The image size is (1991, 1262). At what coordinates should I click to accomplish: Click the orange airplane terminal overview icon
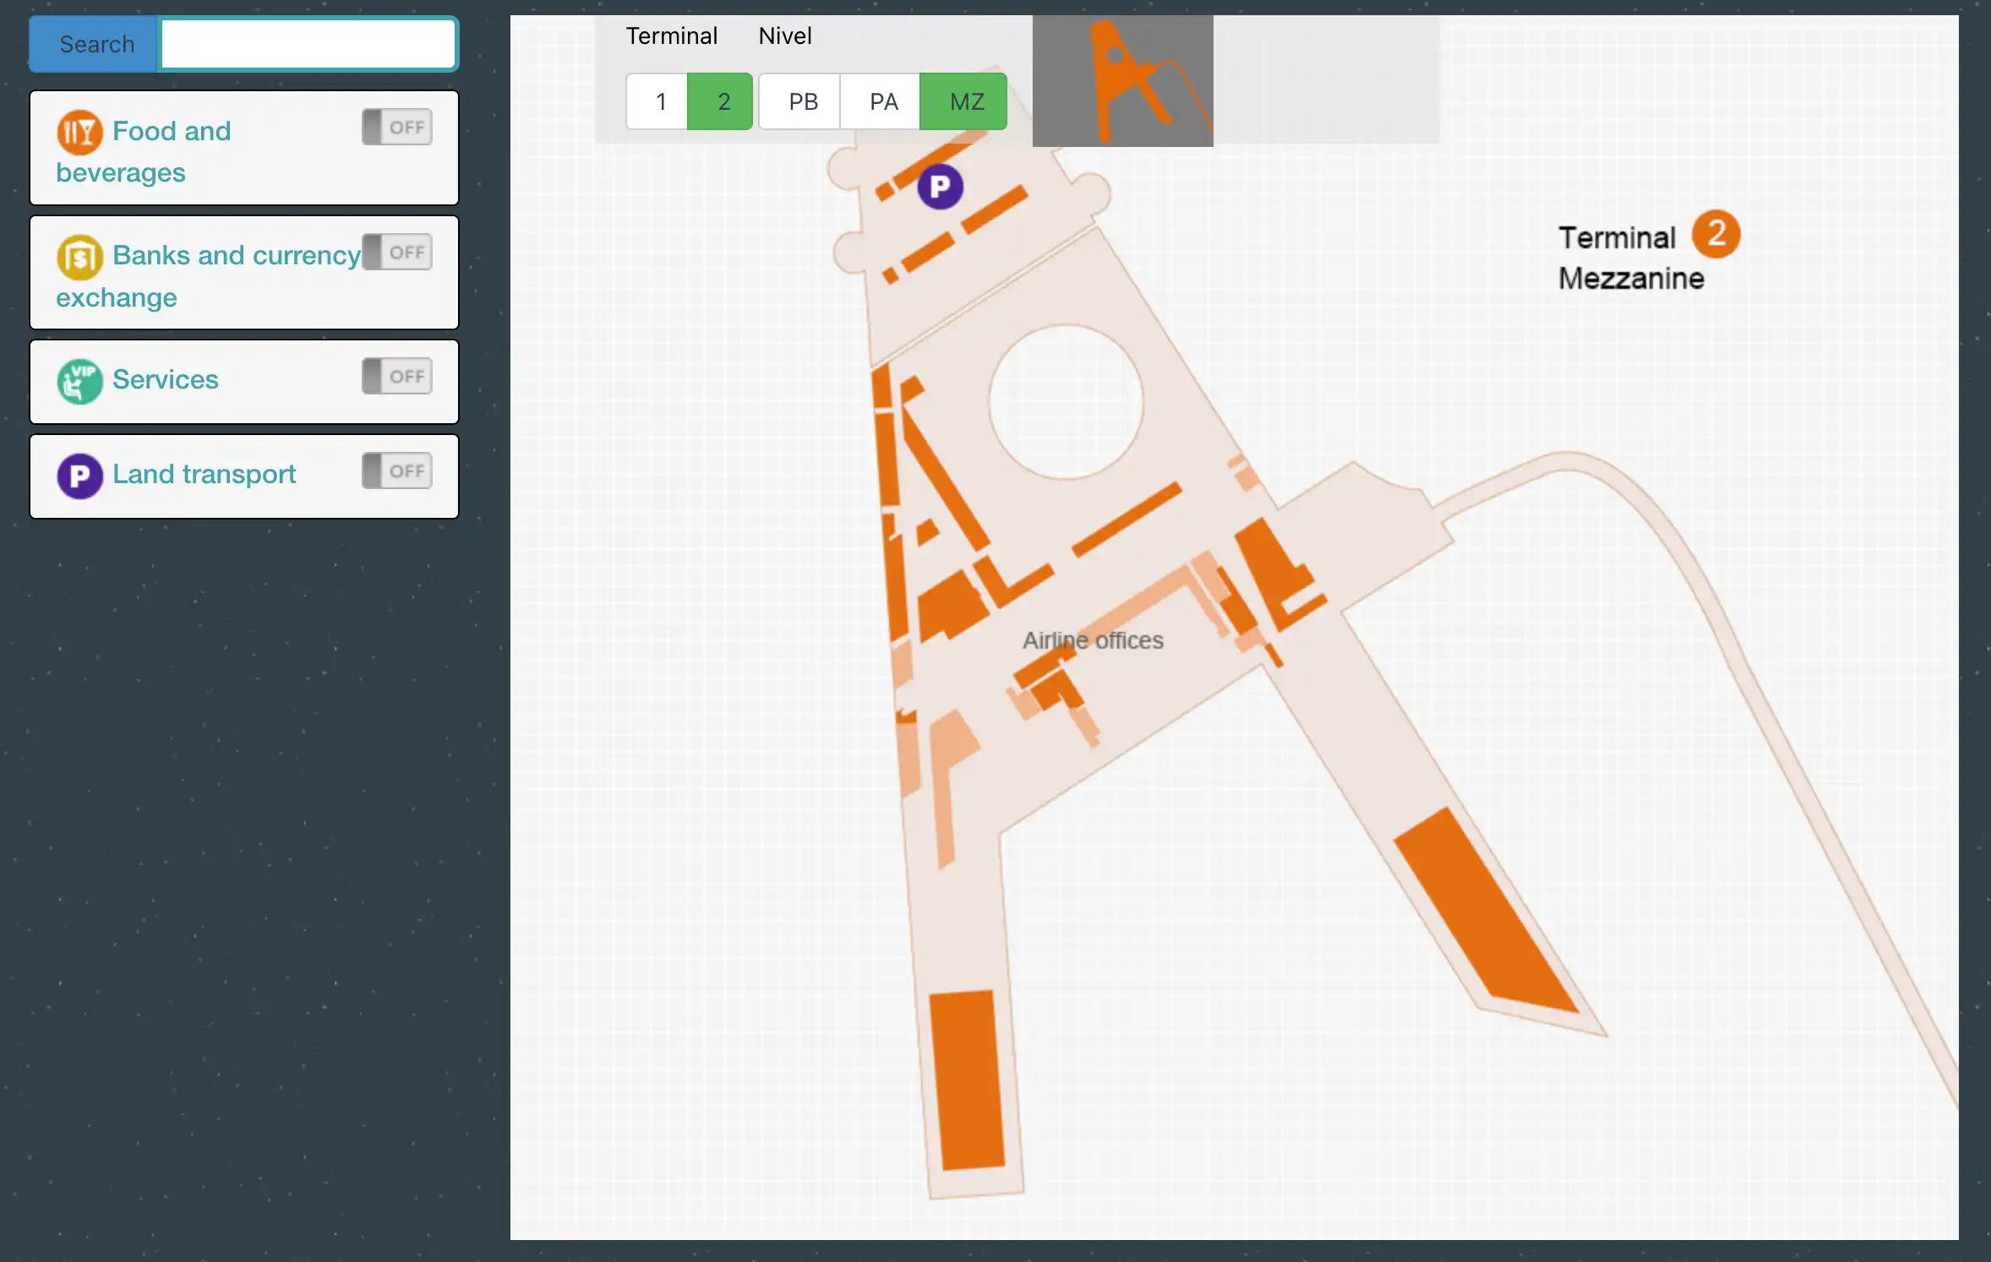tap(1122, 80)
